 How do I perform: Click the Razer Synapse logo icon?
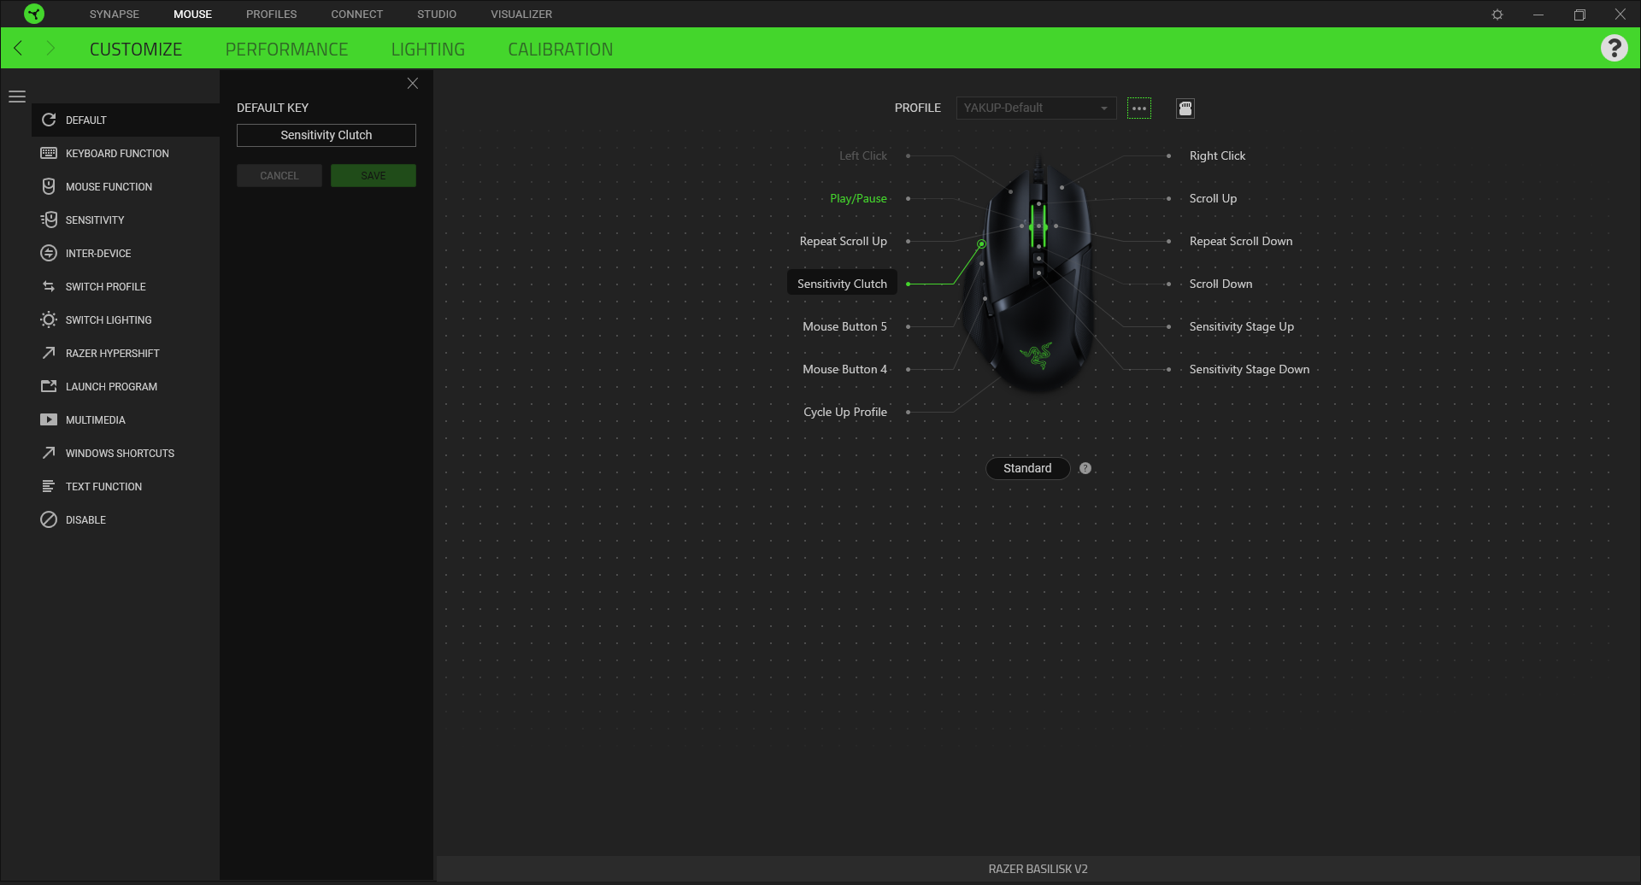(34, 14)
